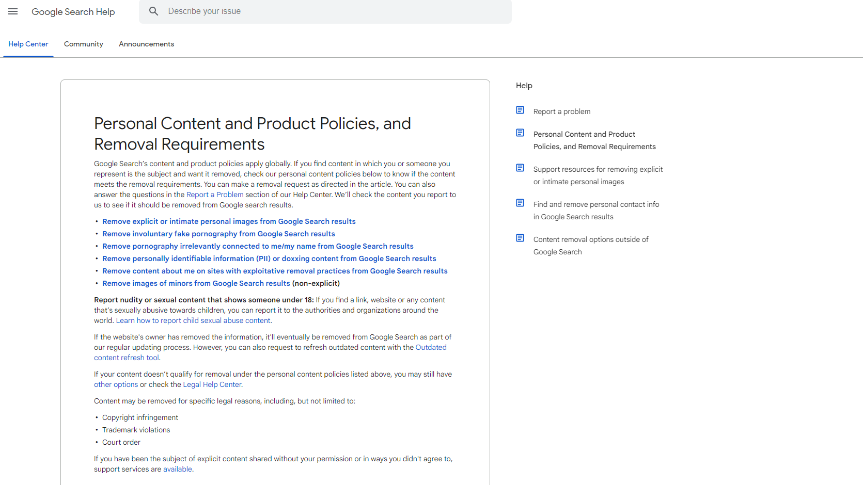Open Personal Content and Product Policies sidebar item

(594, 140)
